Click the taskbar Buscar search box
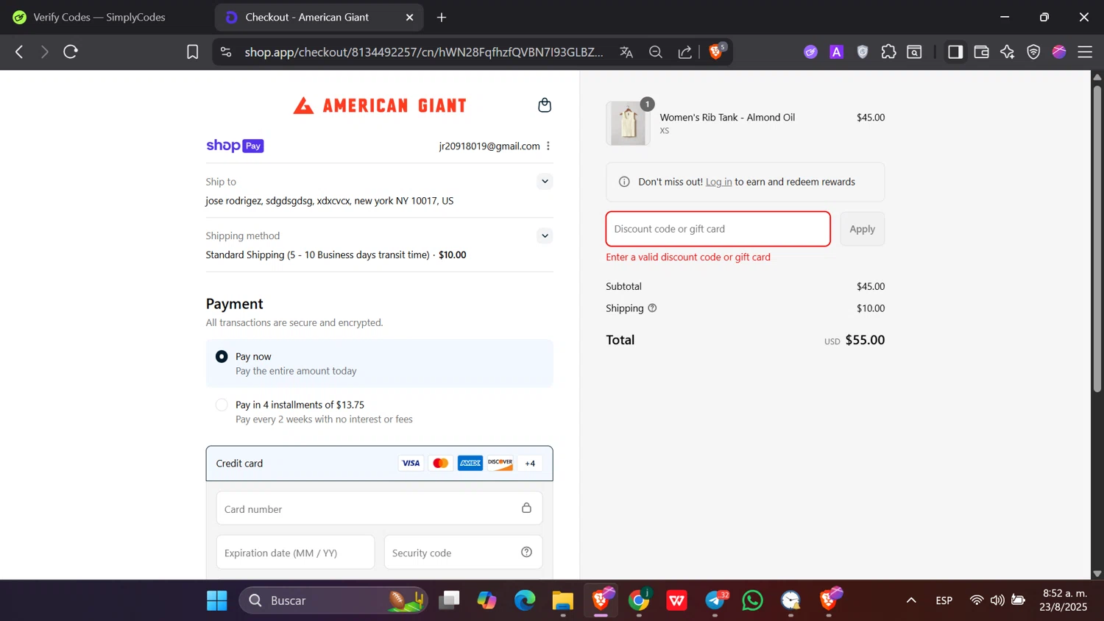This screenshot has height=621, width=1104. pos(333,600)
